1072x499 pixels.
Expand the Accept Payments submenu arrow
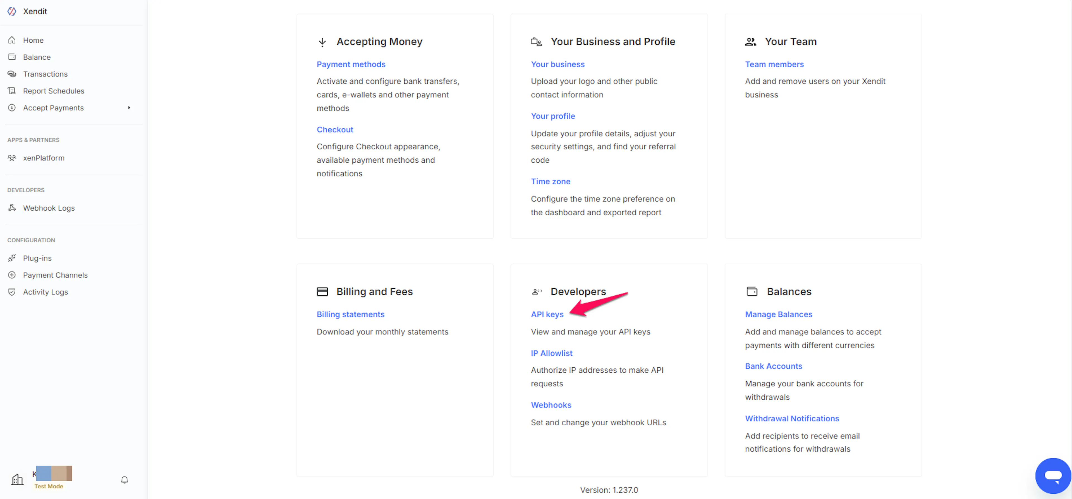coord(129,108)
